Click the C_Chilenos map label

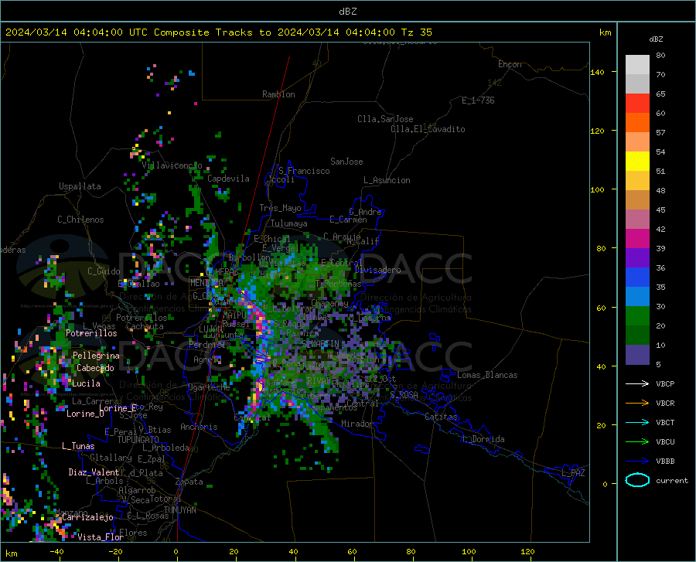pos(80,220)
